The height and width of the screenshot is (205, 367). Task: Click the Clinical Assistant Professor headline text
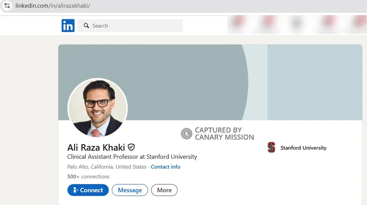click(132, 156)
